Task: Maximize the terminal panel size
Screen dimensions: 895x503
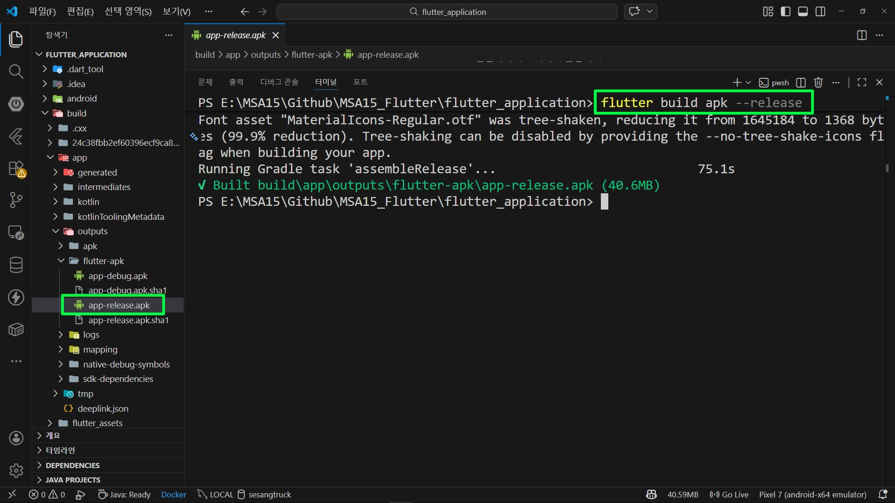Action: tap(862, 82)
